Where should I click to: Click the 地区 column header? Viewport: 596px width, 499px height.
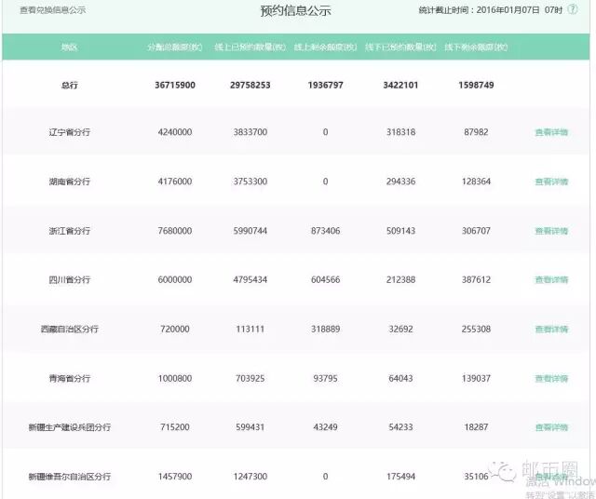click(x=69, y=47)
